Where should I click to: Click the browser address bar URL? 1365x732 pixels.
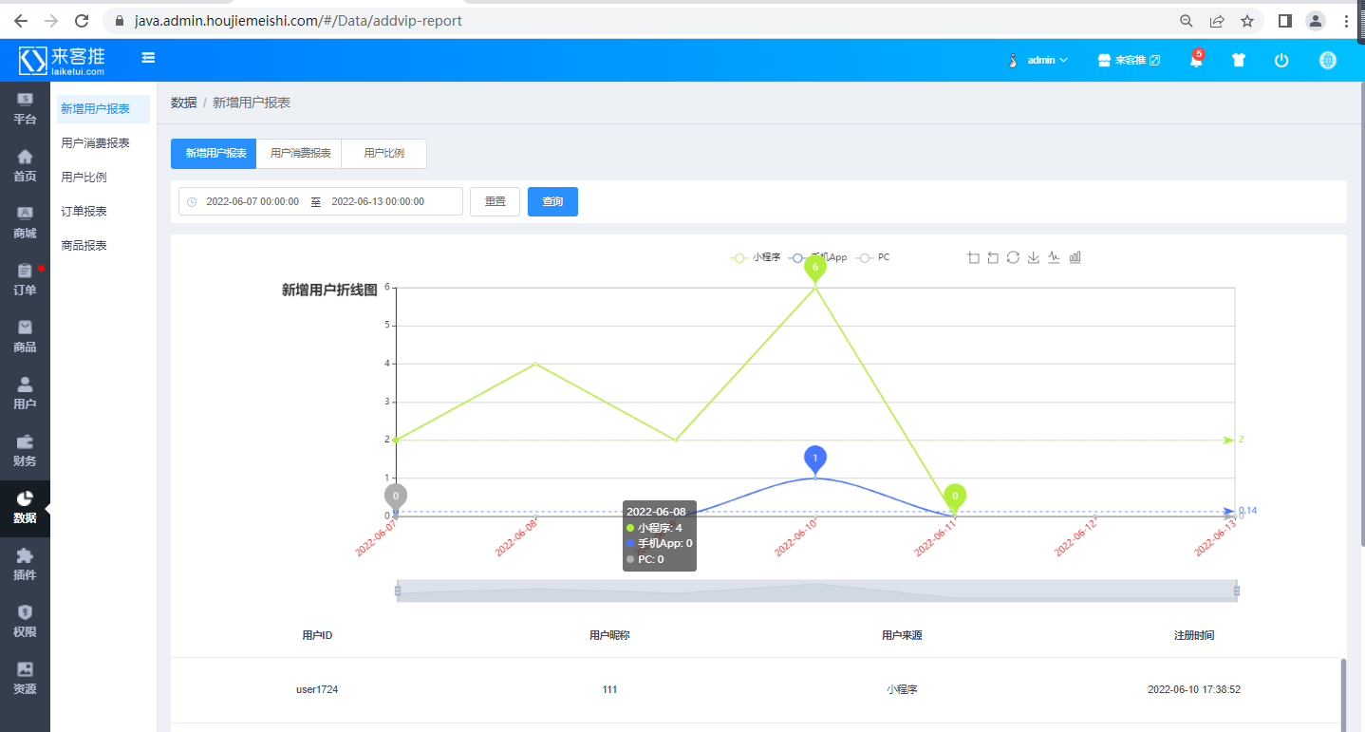(298, 20)
